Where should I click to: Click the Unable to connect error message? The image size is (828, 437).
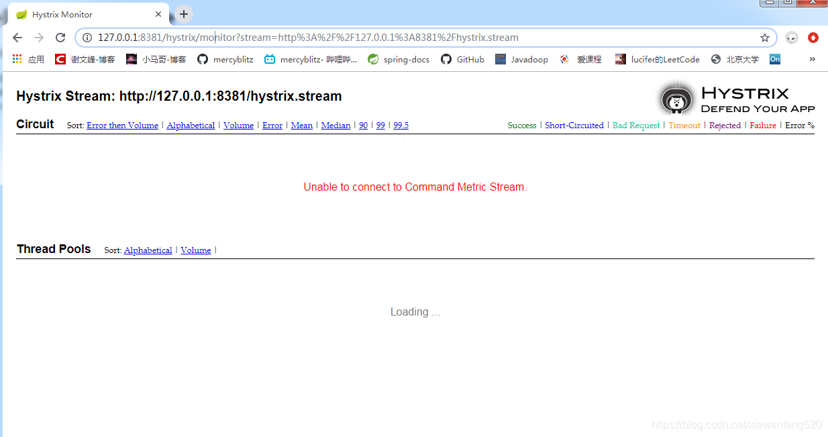[415, 187]
